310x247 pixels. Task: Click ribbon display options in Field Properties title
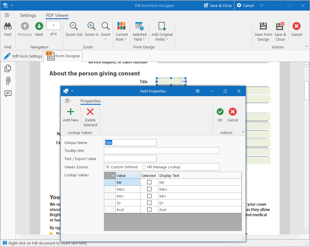[198, 91]
